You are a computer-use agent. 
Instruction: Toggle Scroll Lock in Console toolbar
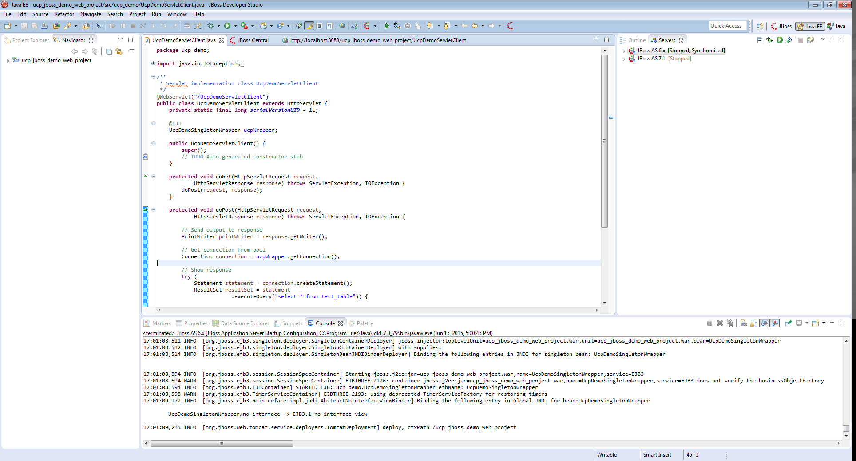click(754, 323)
